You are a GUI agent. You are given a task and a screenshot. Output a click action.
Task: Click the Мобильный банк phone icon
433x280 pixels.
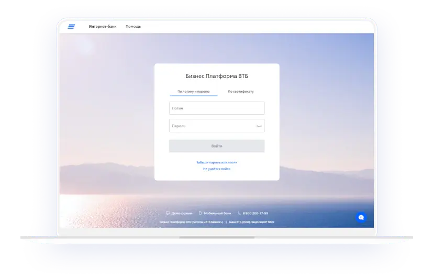coord(200,213)
